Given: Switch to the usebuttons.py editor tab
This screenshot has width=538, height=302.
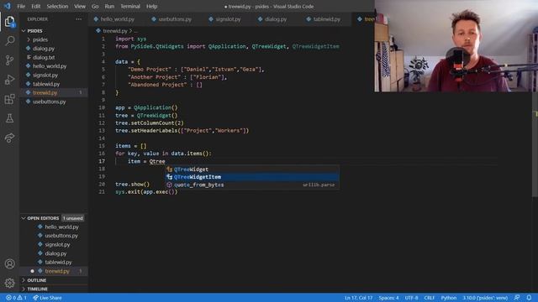Looking at the screenshot, I should [171, 19].
